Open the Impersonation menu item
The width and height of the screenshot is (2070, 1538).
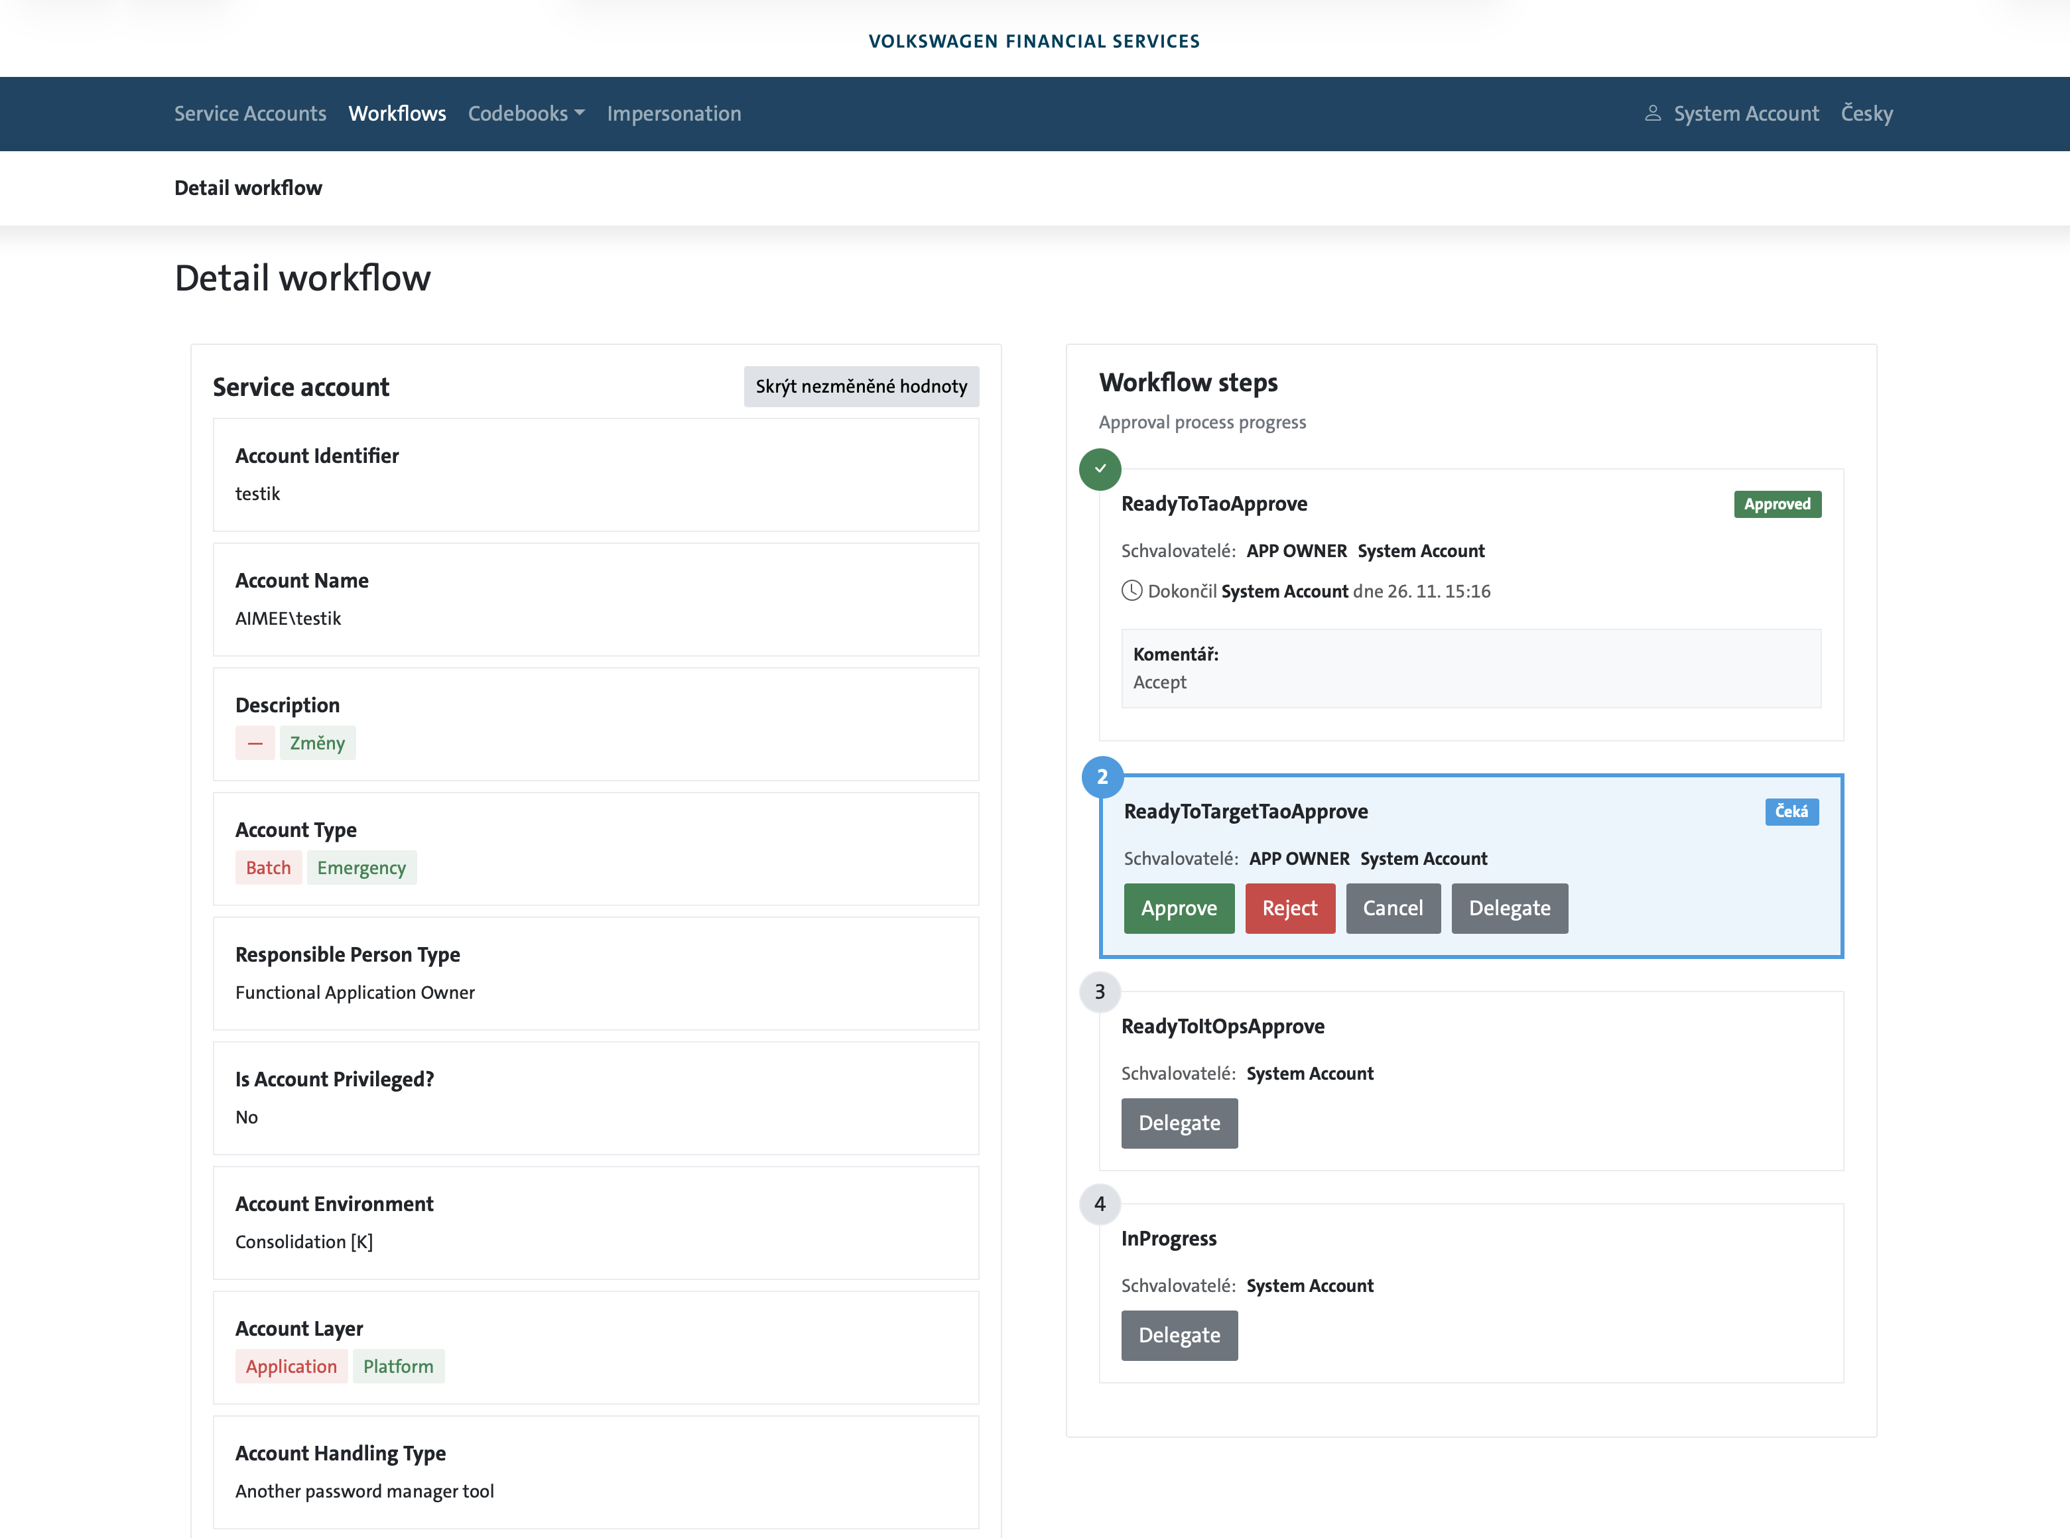coord(674,113)
